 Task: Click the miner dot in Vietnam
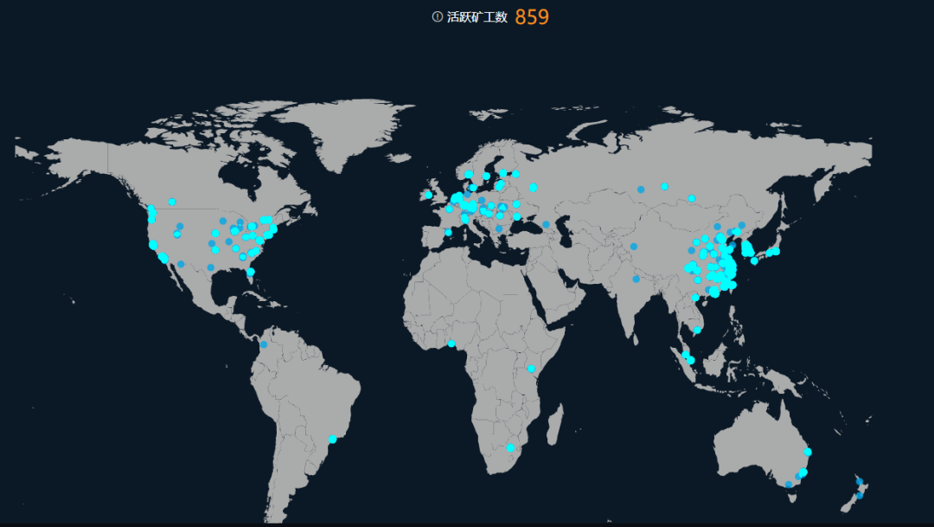pyautogui.click(x=697, y=330)
